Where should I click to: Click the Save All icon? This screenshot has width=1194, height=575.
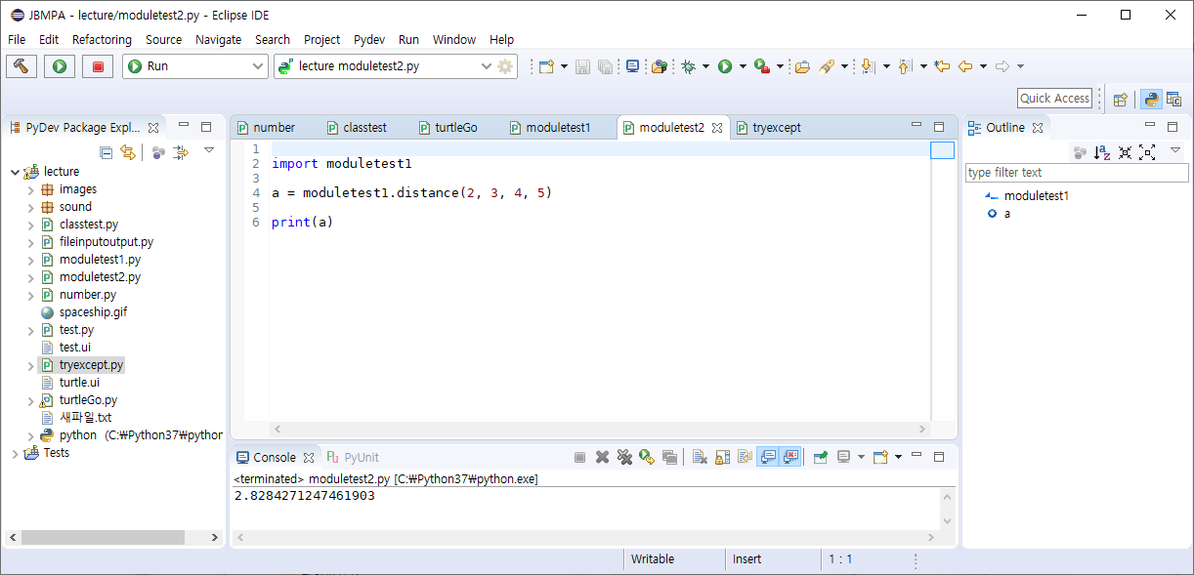pos(606,66)
